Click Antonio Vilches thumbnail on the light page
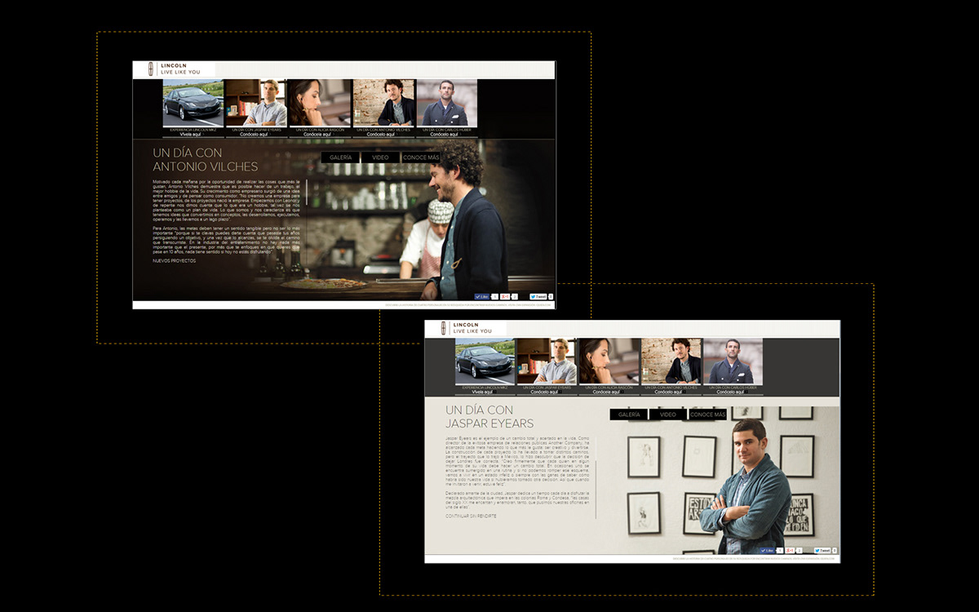 click(x=671, y=361)
